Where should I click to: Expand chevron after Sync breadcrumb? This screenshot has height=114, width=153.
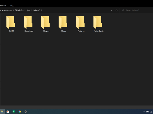[x=32, y=10]
